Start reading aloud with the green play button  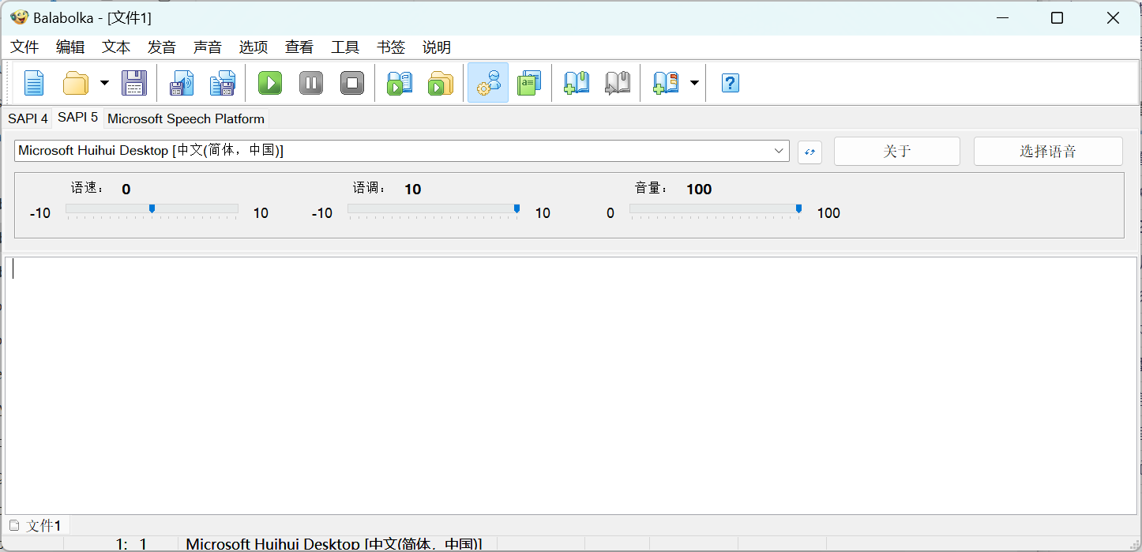tap(270, 83)
